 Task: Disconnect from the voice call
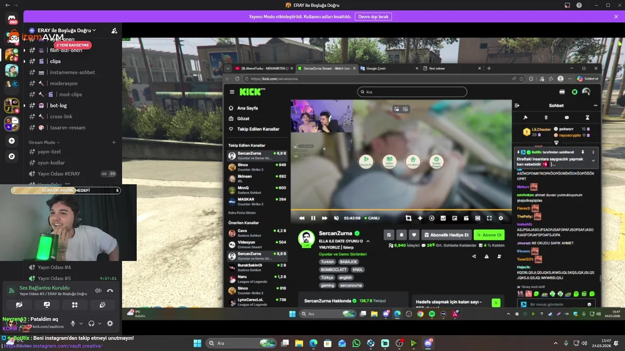[110, 291]
